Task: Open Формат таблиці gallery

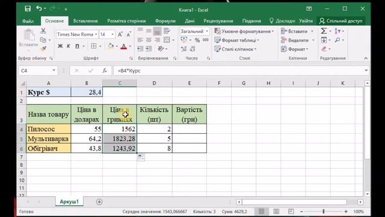Action: (x=236, y=40)
